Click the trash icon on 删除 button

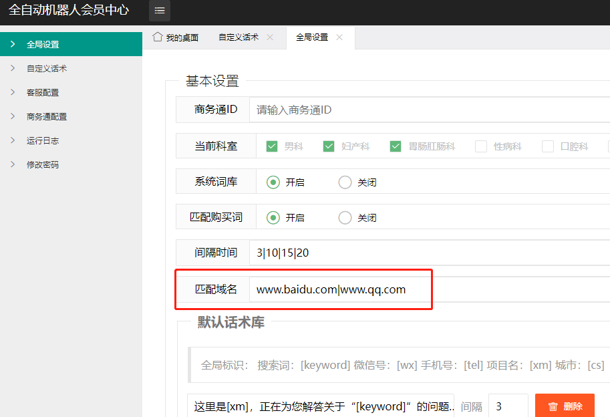coord(553,406)
